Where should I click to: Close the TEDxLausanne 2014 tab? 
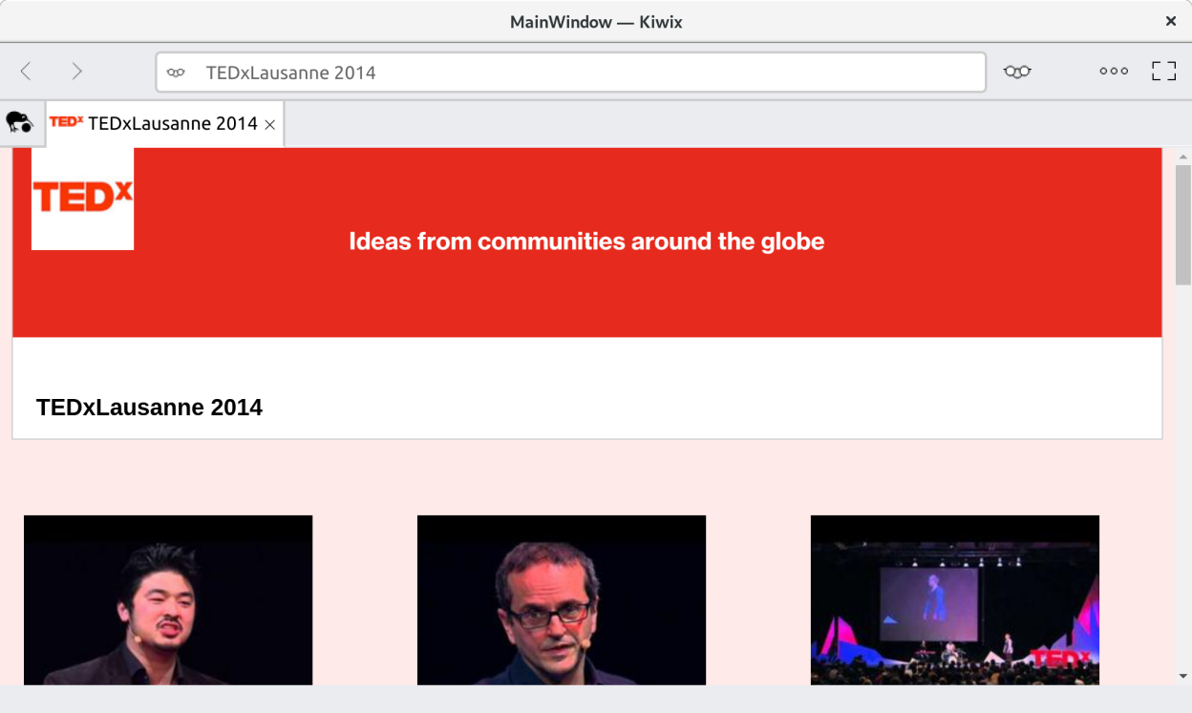point(270,125)
